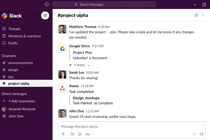Click the Thanks for sharing! message
Screen dimensions: 210x140
pos(84,78)
